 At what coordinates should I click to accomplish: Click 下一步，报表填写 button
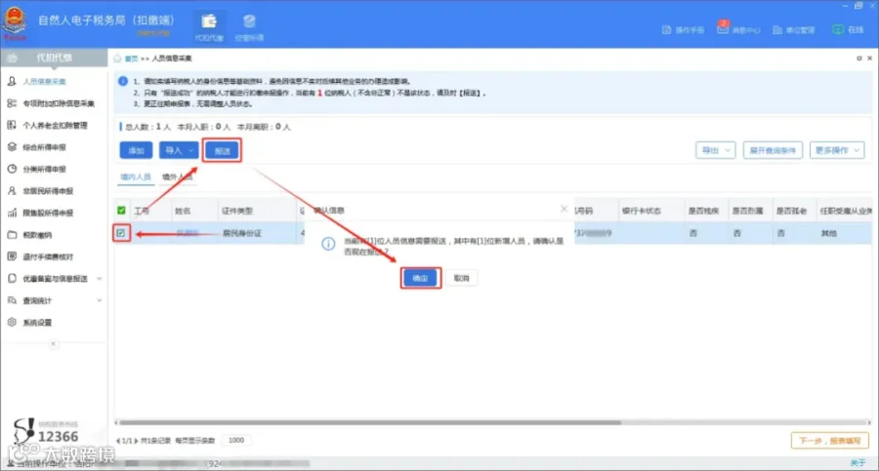coord(829,441)
